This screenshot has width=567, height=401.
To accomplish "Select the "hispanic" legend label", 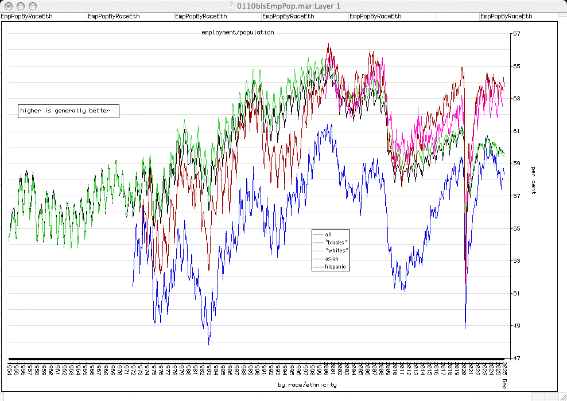I will point(335,267).
